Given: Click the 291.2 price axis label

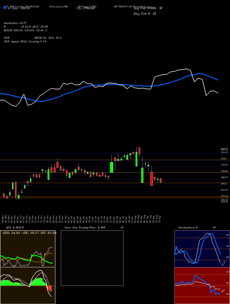Looking at the screenshot, I should point(224,184).
